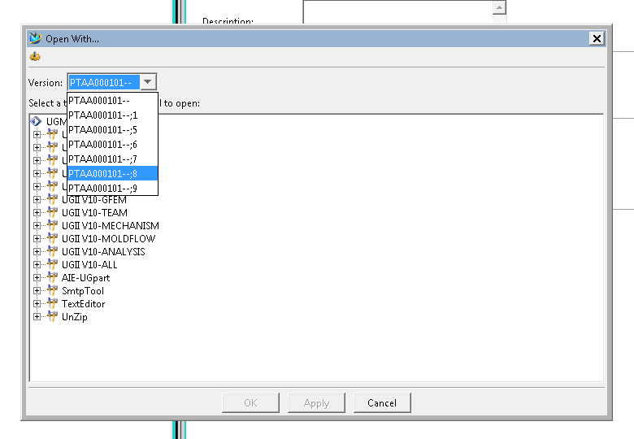
Task: Click the toolbar icon below the Open With title
Action: (35, 56)
